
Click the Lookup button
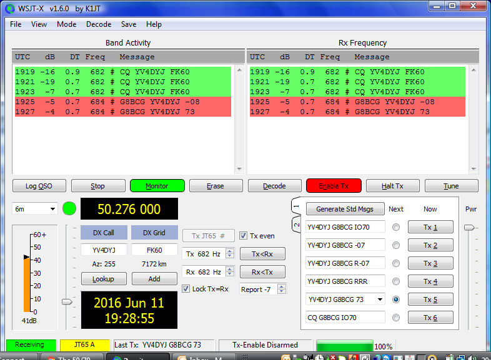(104, 279)
